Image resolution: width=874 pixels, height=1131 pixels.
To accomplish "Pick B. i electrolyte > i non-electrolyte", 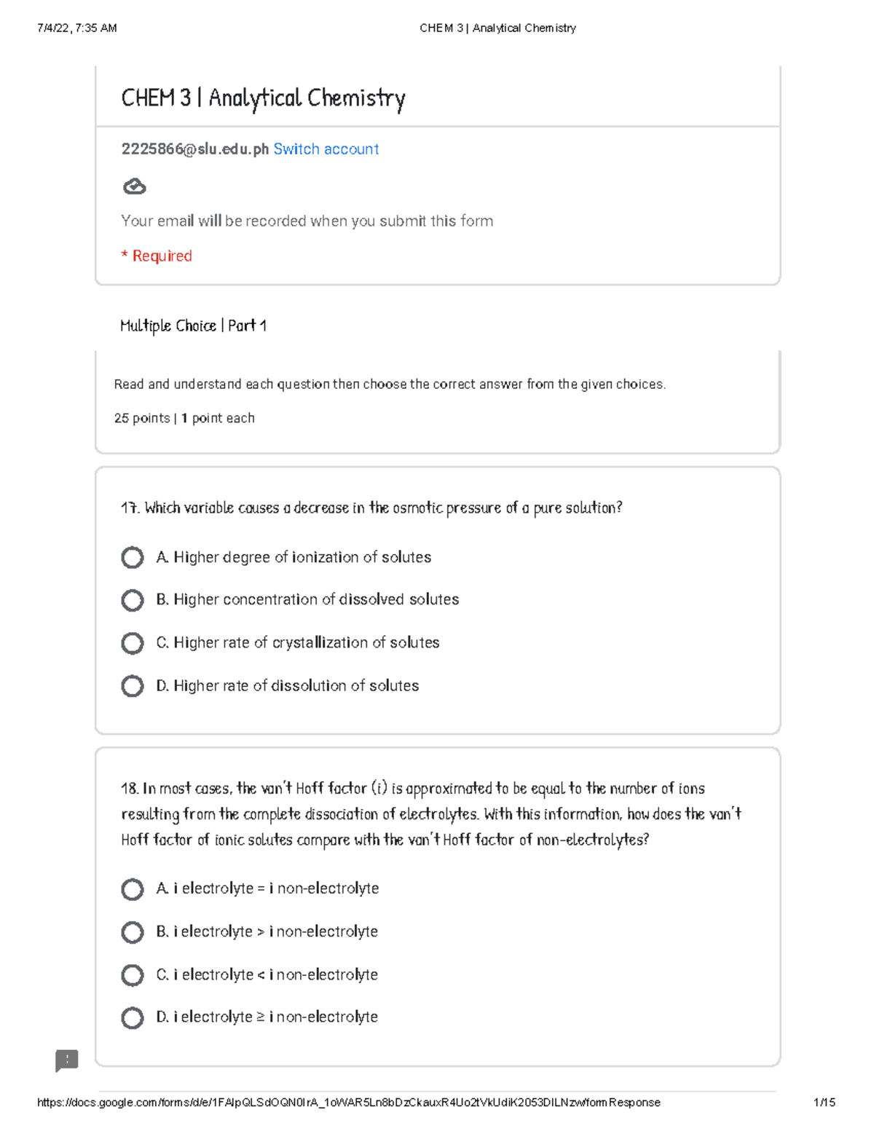I will tap(133, 932).
